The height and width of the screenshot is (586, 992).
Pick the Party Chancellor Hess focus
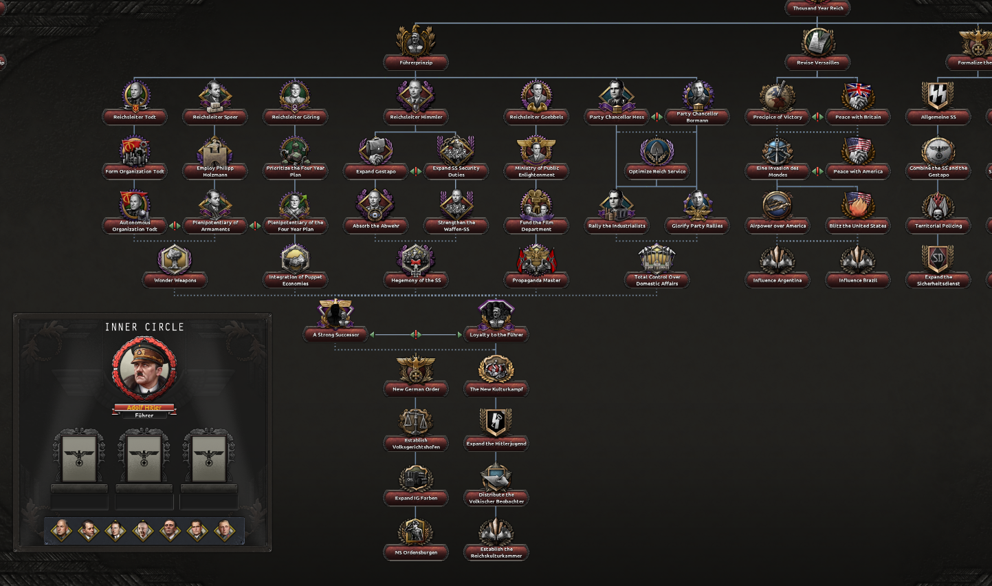tap(617, 102)
